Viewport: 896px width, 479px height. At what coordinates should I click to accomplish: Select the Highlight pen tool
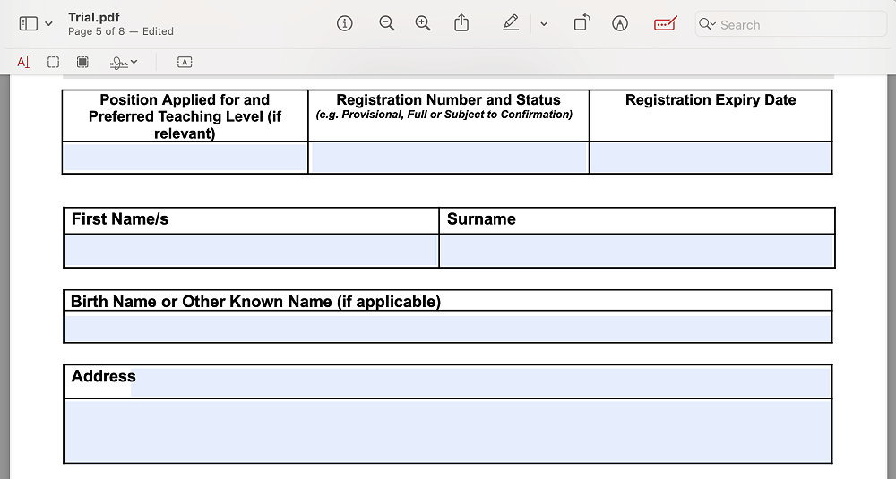click(511, 24)
